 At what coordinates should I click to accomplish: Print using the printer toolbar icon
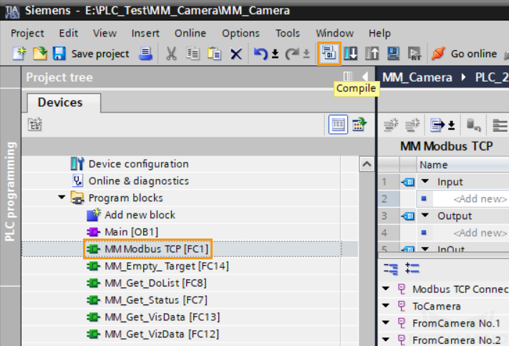(x=145, y=54)
